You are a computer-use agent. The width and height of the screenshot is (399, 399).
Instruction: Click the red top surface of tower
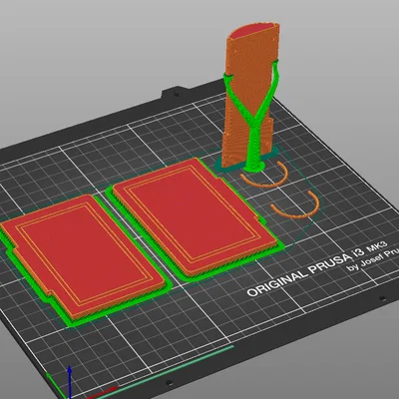[x=252, y=31]
